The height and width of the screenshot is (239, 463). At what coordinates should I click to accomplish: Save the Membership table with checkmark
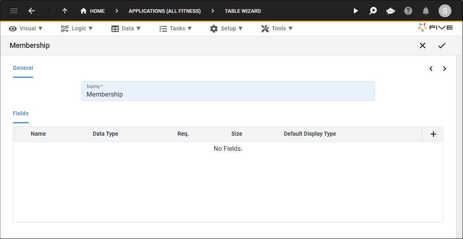pyautogui.click(x=442, y=45)
